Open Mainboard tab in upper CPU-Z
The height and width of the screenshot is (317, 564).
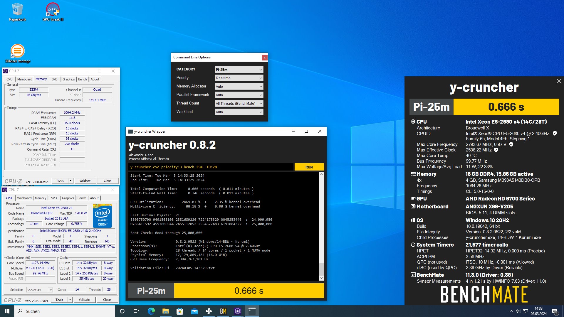tap(25, 79)
